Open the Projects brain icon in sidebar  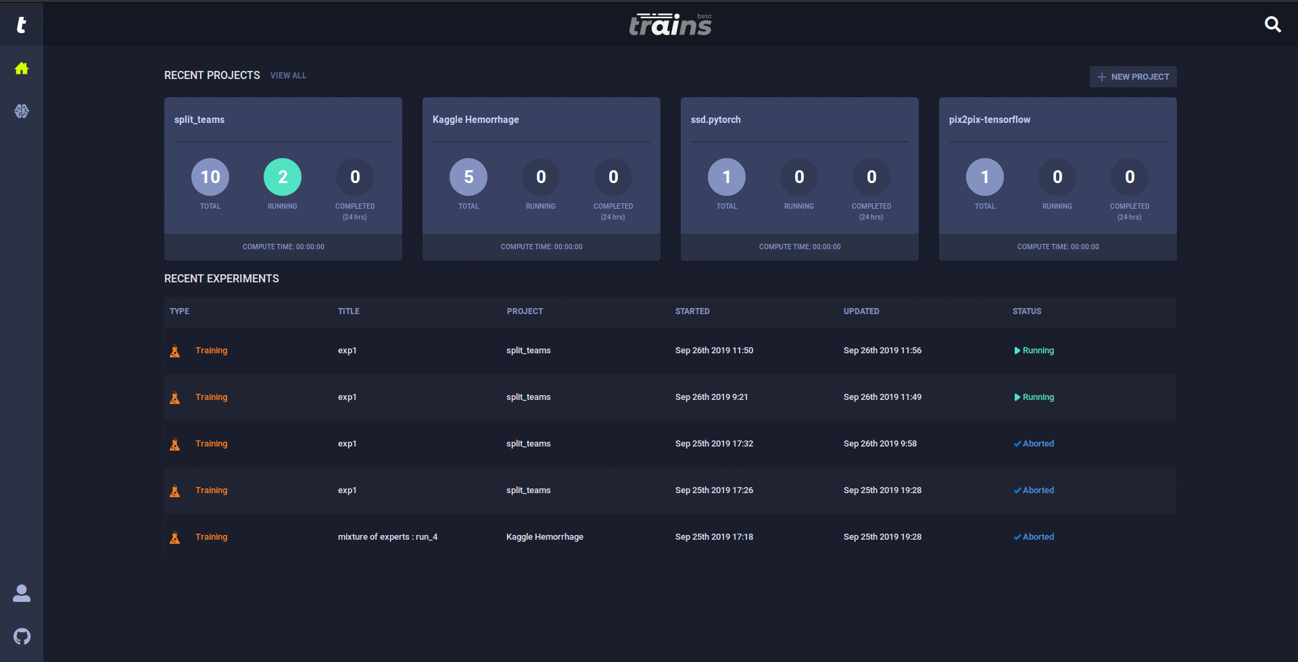coord(22,111)
